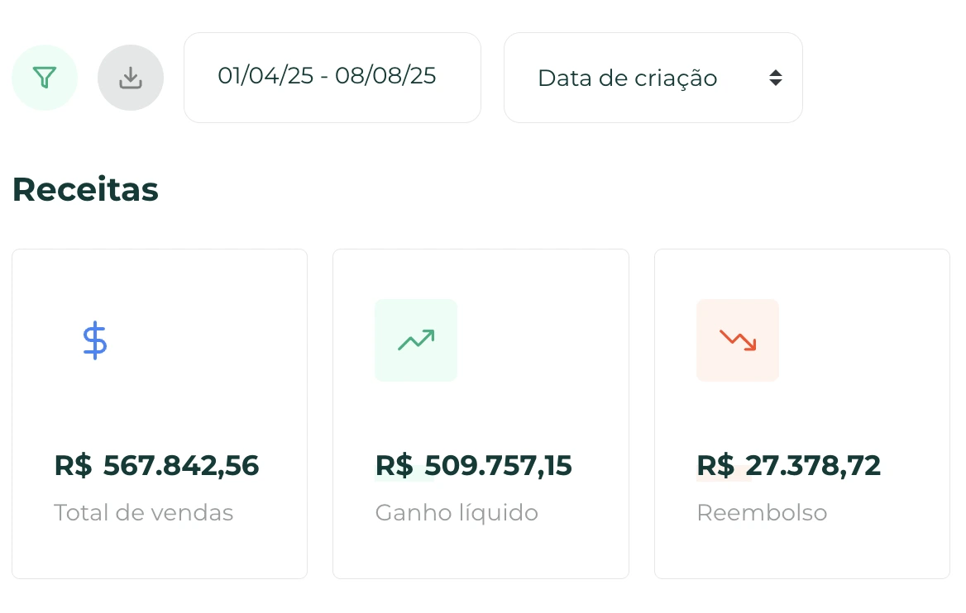The width and height of the screenshot is (966, 613).
Task: Click the Ganho líquido card
Action: 481,413
